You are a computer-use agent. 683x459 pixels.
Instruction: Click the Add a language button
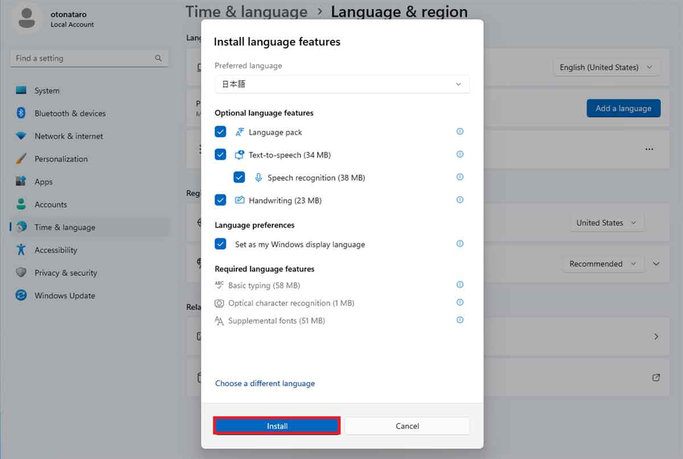pos(623,108)
